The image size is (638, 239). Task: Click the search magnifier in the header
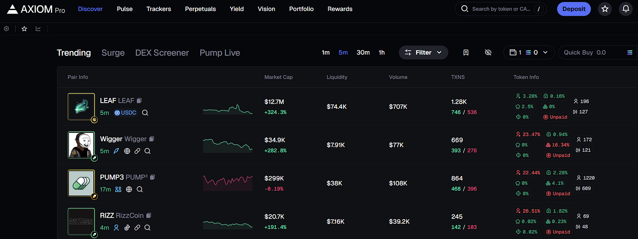pyautogui.click(x=465, y=9)
